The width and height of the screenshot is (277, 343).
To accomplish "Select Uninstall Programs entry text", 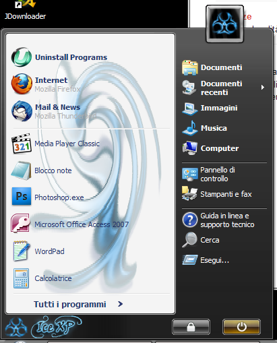I will point(71,57).
